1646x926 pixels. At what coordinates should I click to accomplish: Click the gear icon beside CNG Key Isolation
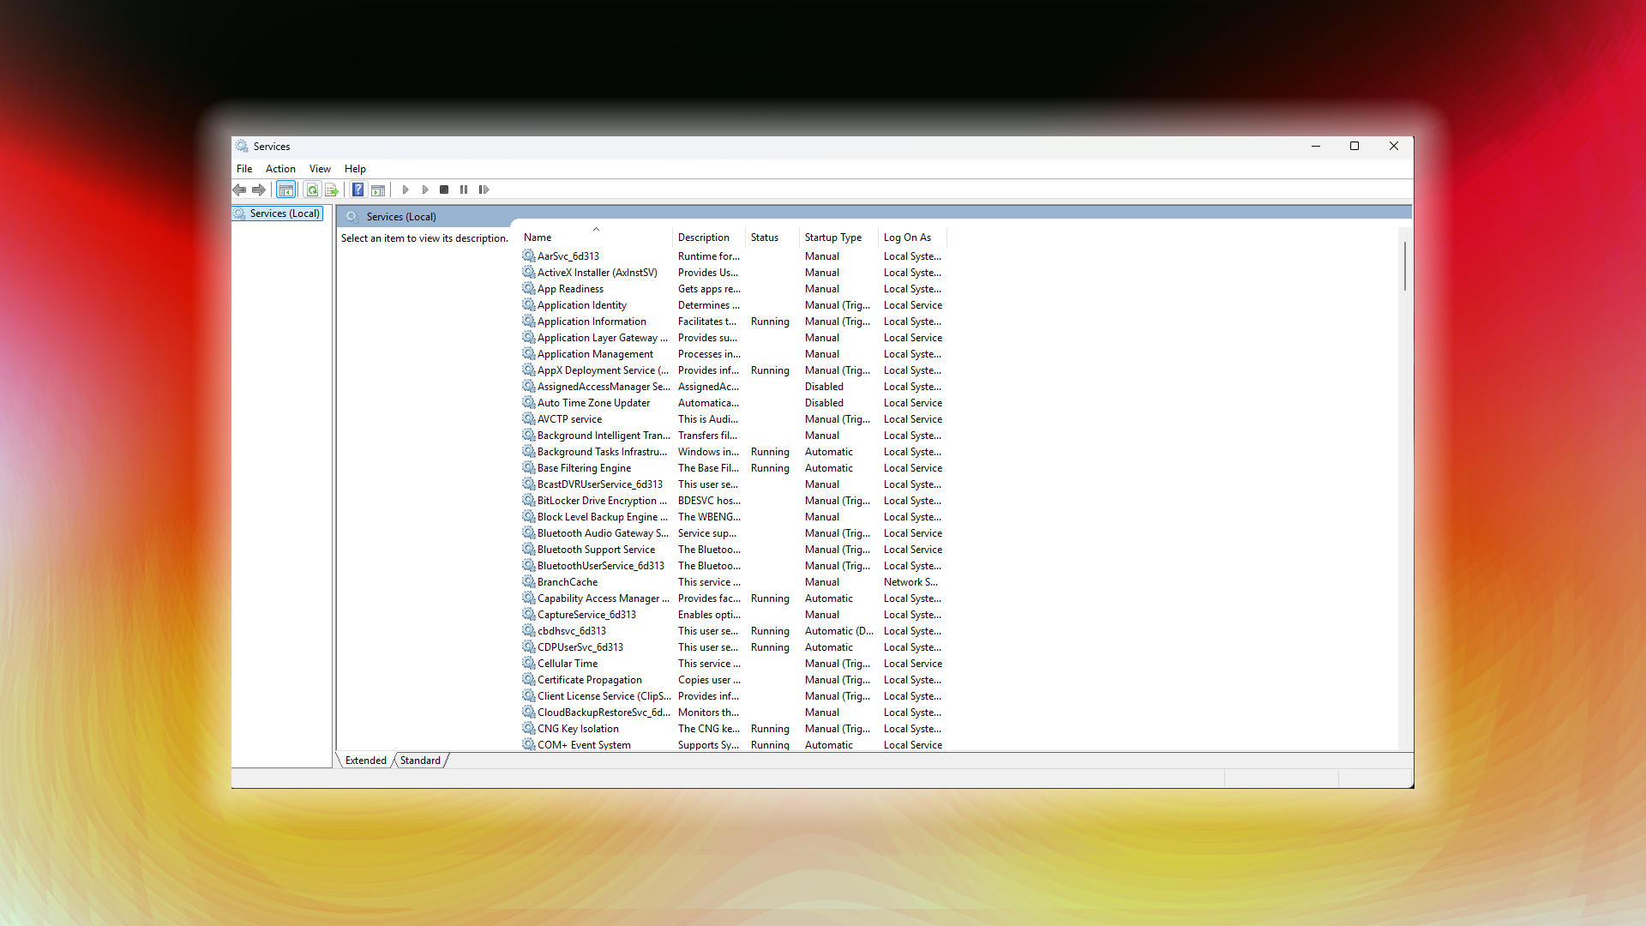529,728
